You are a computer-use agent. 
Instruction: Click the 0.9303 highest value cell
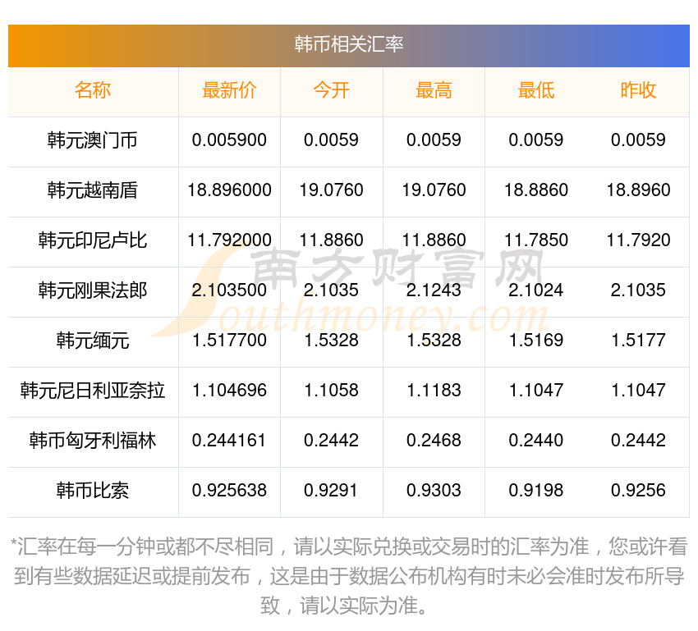coord(434,491)
